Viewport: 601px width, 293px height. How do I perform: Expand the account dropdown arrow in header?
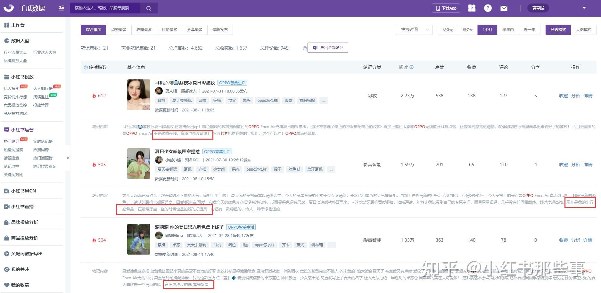pos(584,8)
